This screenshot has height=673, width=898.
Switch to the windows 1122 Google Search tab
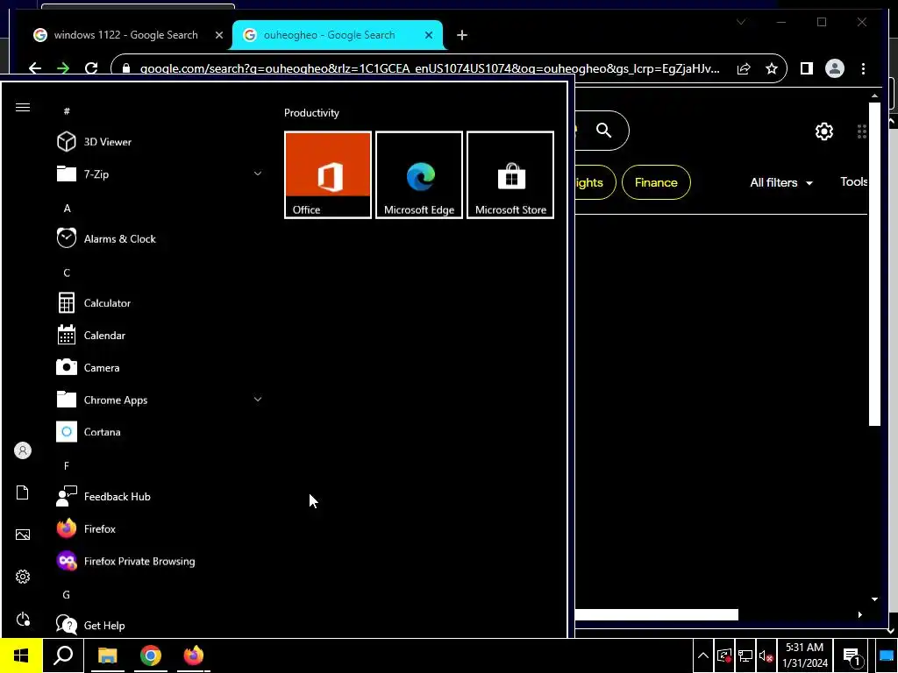pyautogui.click(x=126, y=35)
